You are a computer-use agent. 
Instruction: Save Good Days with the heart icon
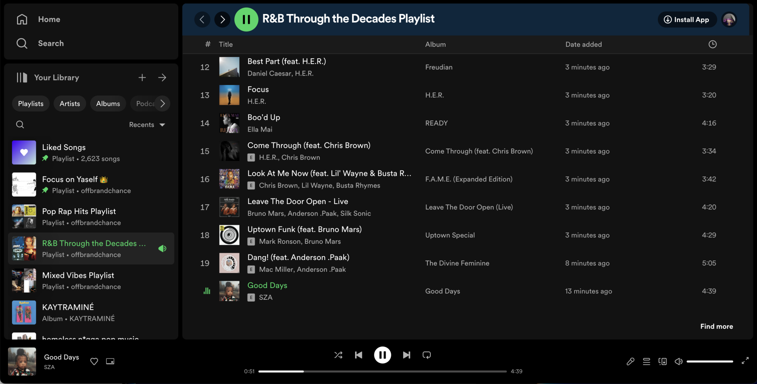[x=94, y=361]
